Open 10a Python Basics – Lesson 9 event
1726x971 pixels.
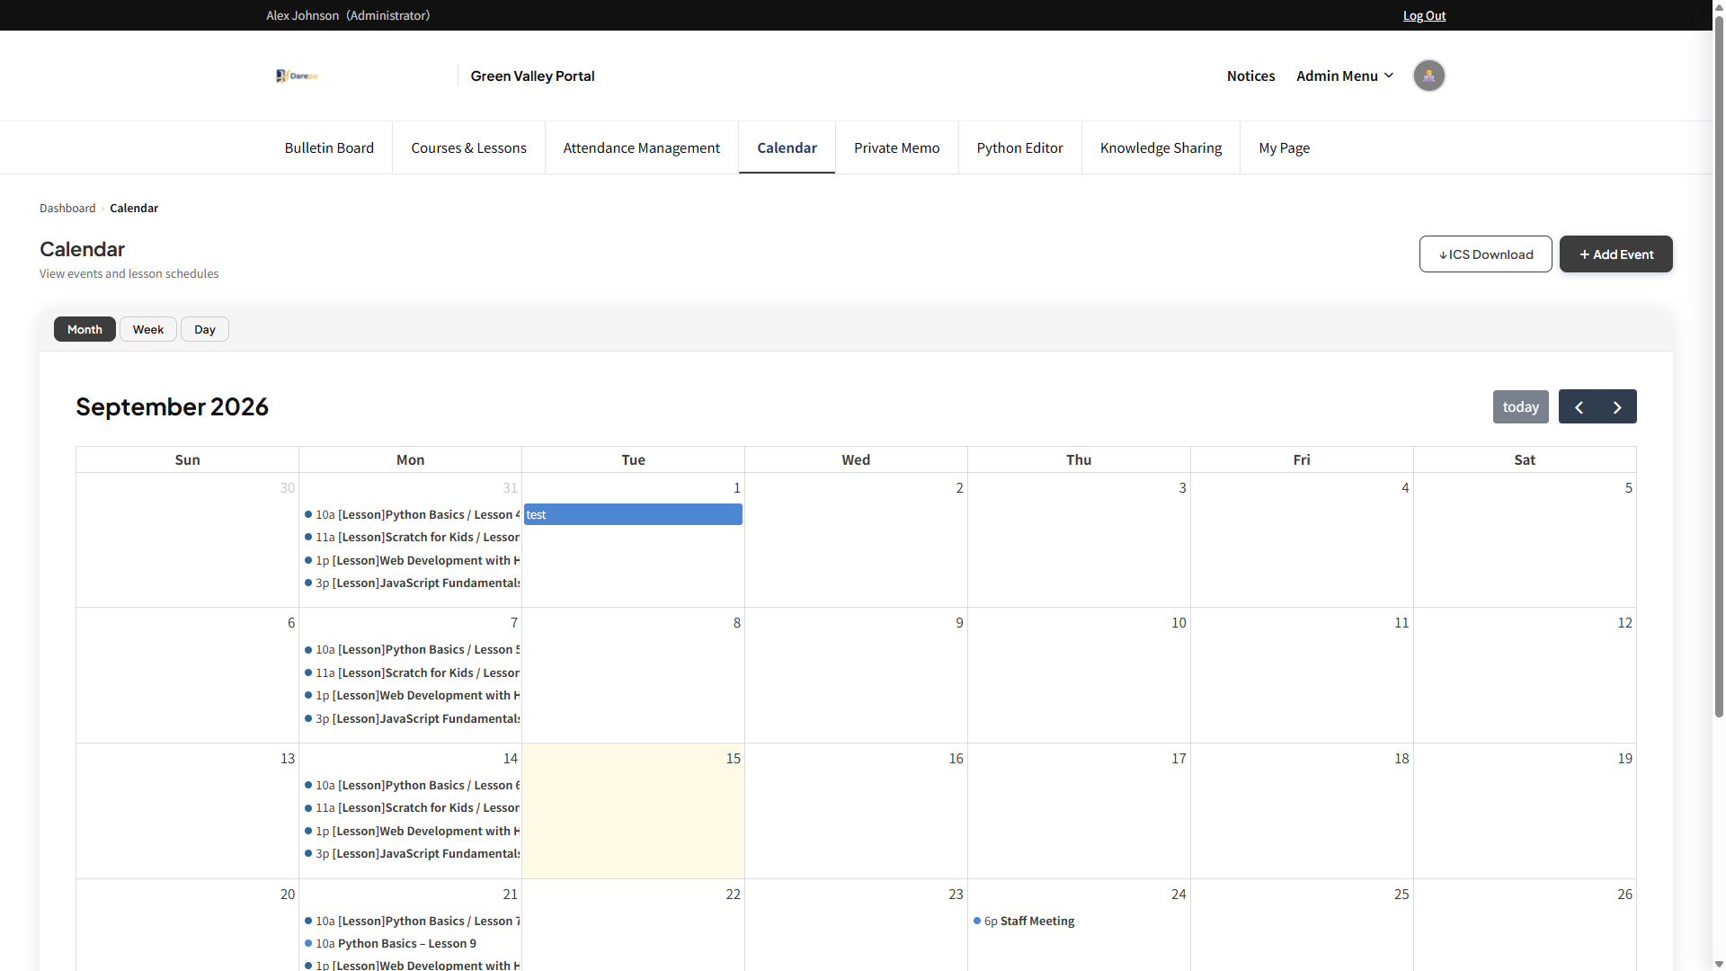click(412, 943)
